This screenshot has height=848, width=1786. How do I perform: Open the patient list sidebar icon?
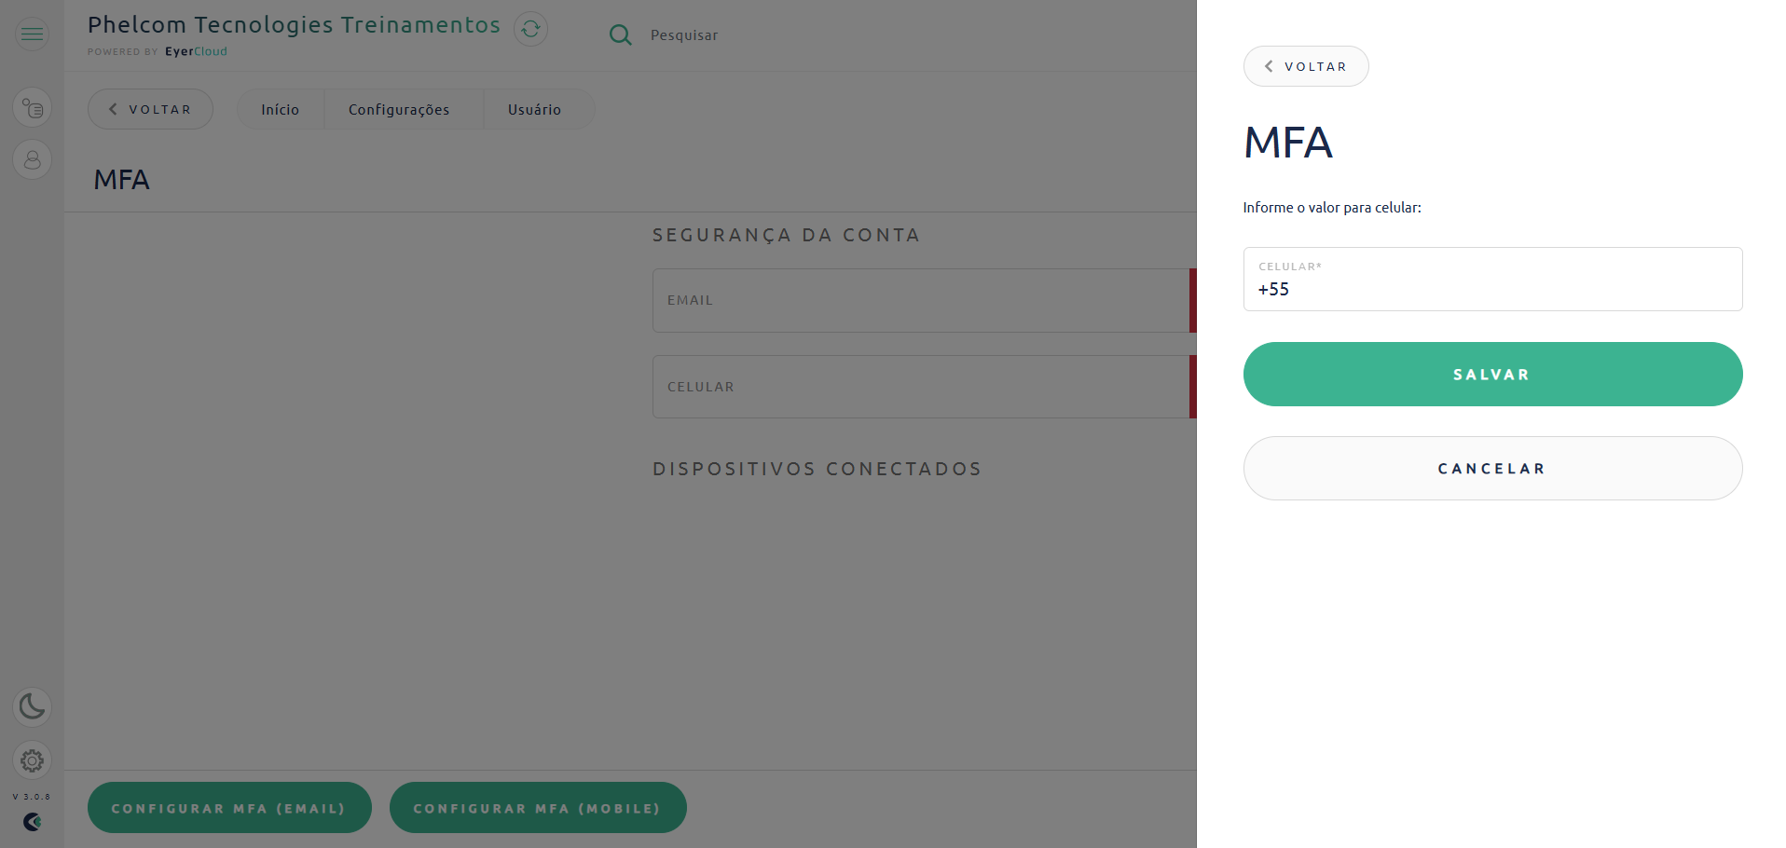tap(32, 108)
